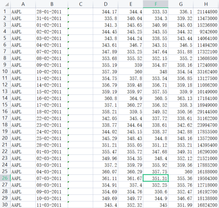Click AAPL cell in row 13

23,91
